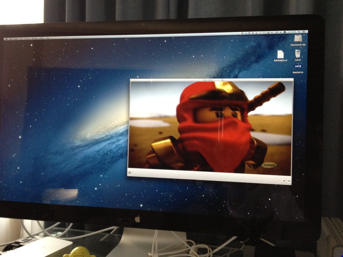Select the Macintosh HD drive icon
The image size is (343, 257).
pyautogui.click(x=298, y=39)
